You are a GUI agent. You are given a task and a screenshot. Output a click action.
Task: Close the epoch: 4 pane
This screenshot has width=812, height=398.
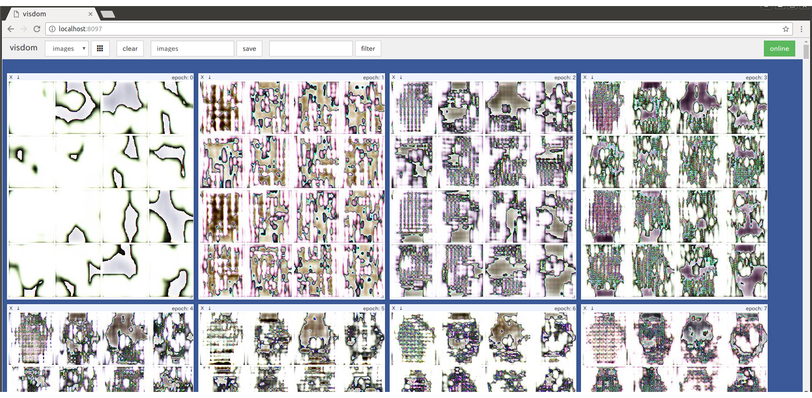coord(11,308)
